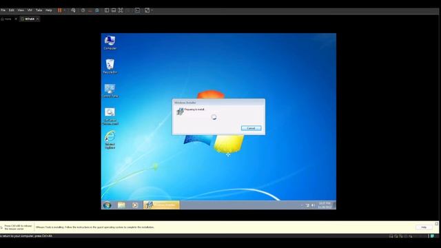The height and width of the screenshot is (248, 441).
Task: Click Help button in VMware Tools banner
Action: tap(424, 227)
